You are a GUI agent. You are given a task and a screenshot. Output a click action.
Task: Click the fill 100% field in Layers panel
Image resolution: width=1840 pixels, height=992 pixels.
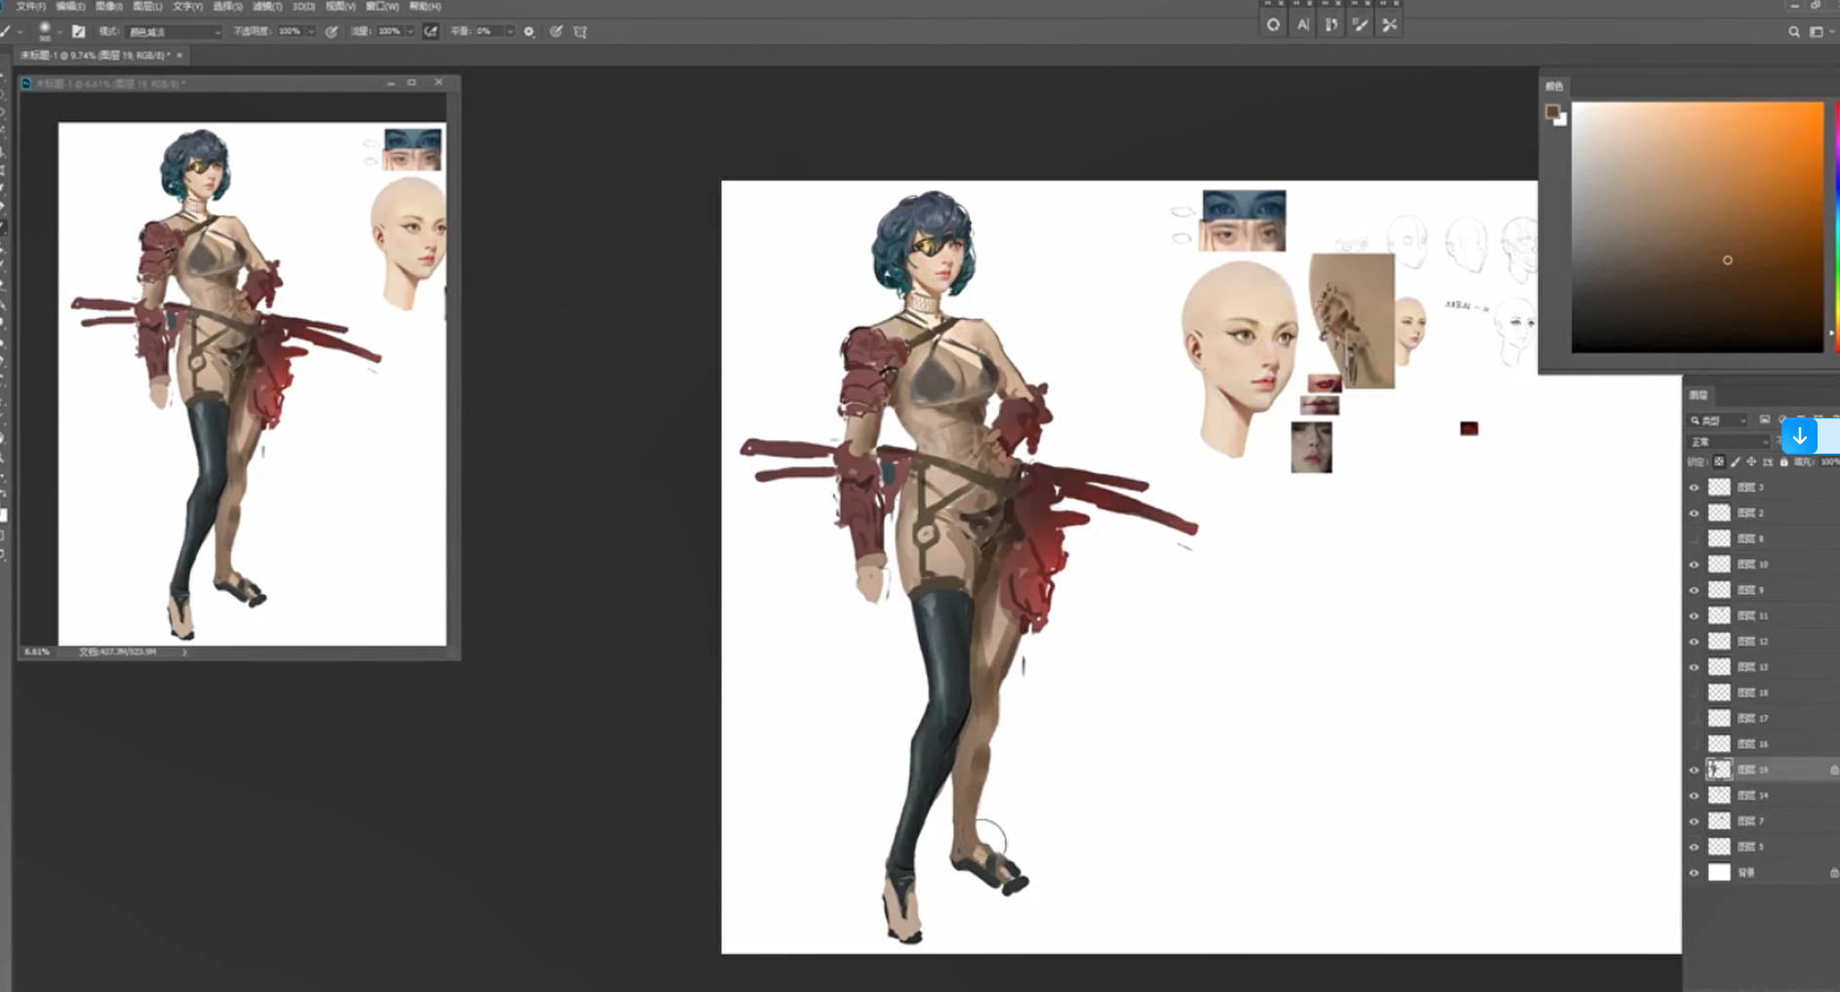click(x=1829, y=461)
